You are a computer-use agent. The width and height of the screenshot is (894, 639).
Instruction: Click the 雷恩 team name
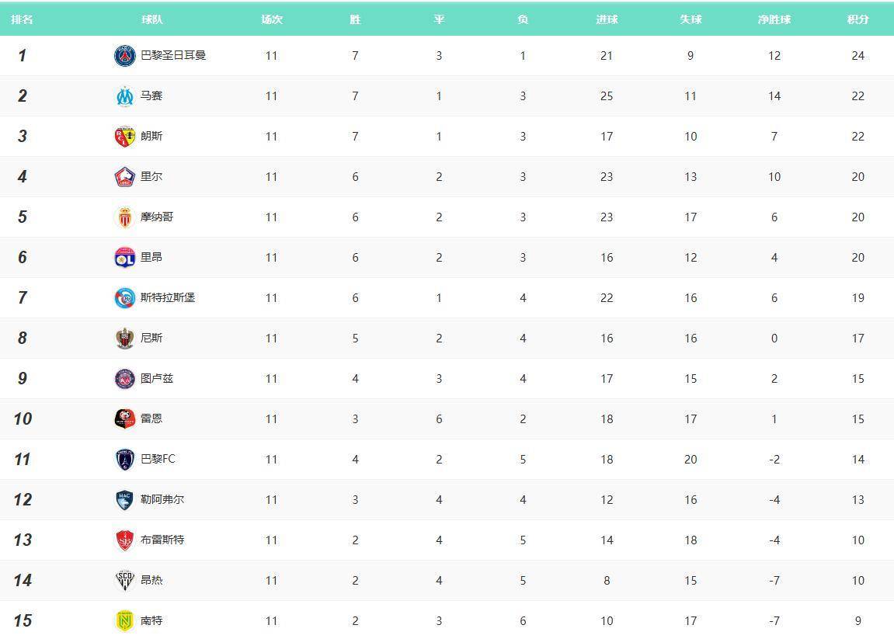pos(151,419)
